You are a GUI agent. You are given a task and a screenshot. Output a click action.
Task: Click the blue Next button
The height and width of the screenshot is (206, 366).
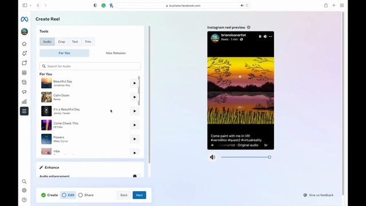pos(140,195)
